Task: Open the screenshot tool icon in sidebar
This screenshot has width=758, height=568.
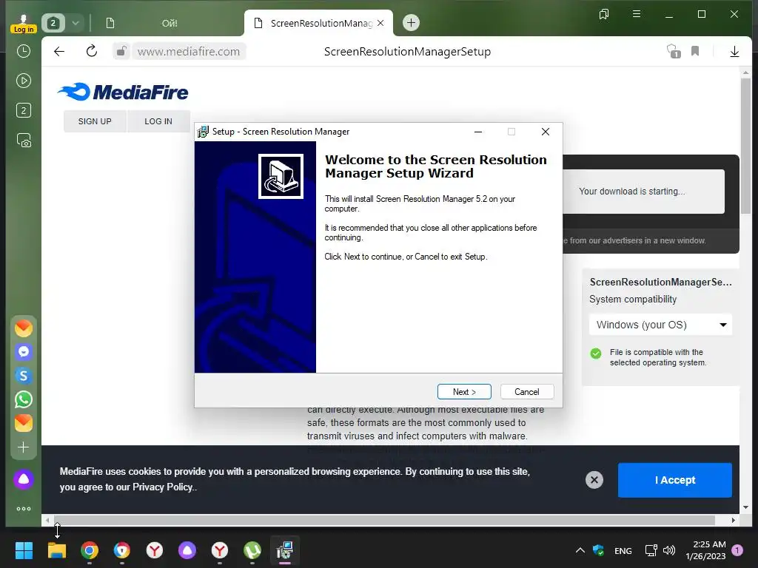Action: click(23, 140)
